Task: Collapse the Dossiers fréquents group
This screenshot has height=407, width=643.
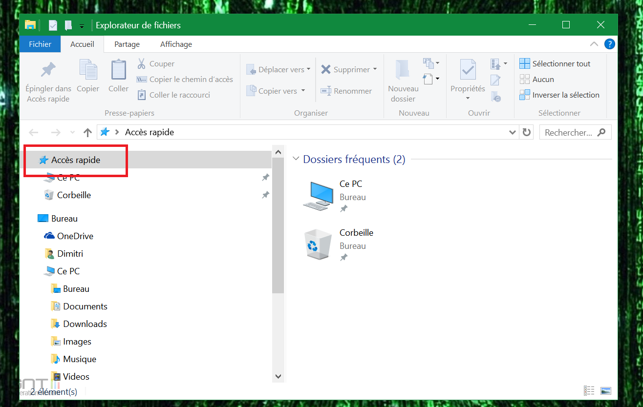Action: click(296, 159)
